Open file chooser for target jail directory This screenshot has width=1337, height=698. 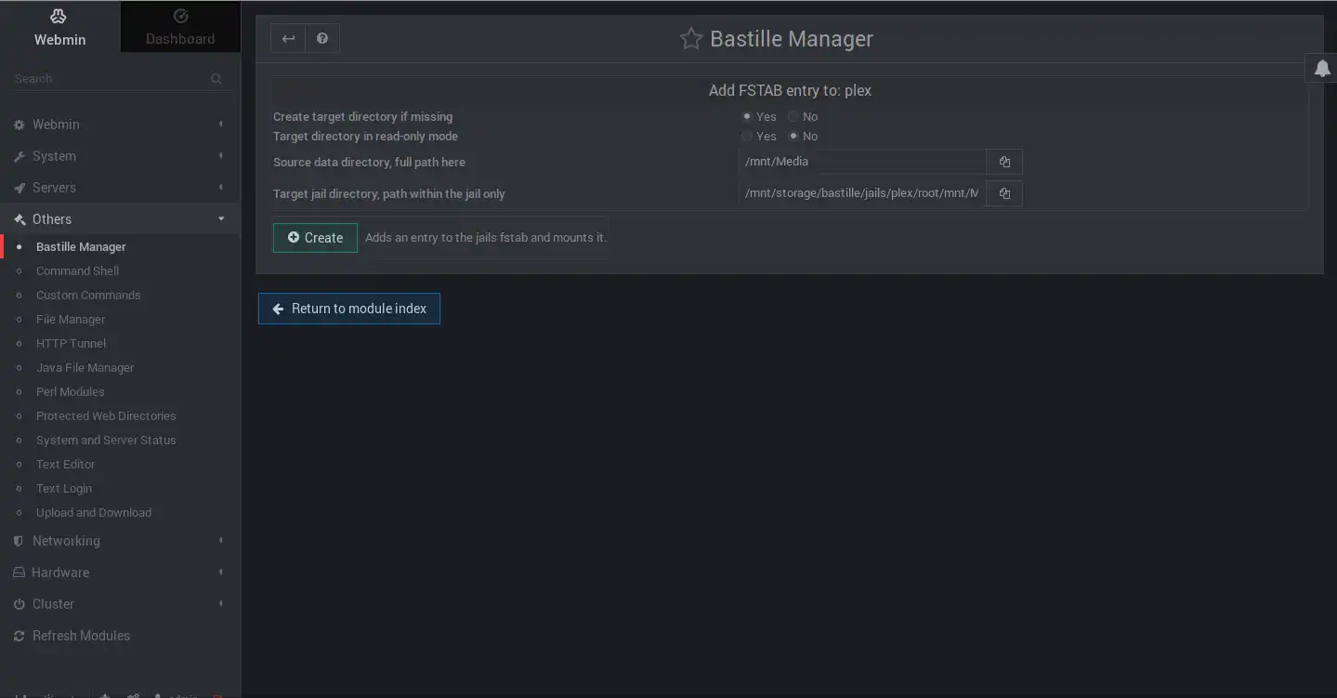tap(1004, 193)
